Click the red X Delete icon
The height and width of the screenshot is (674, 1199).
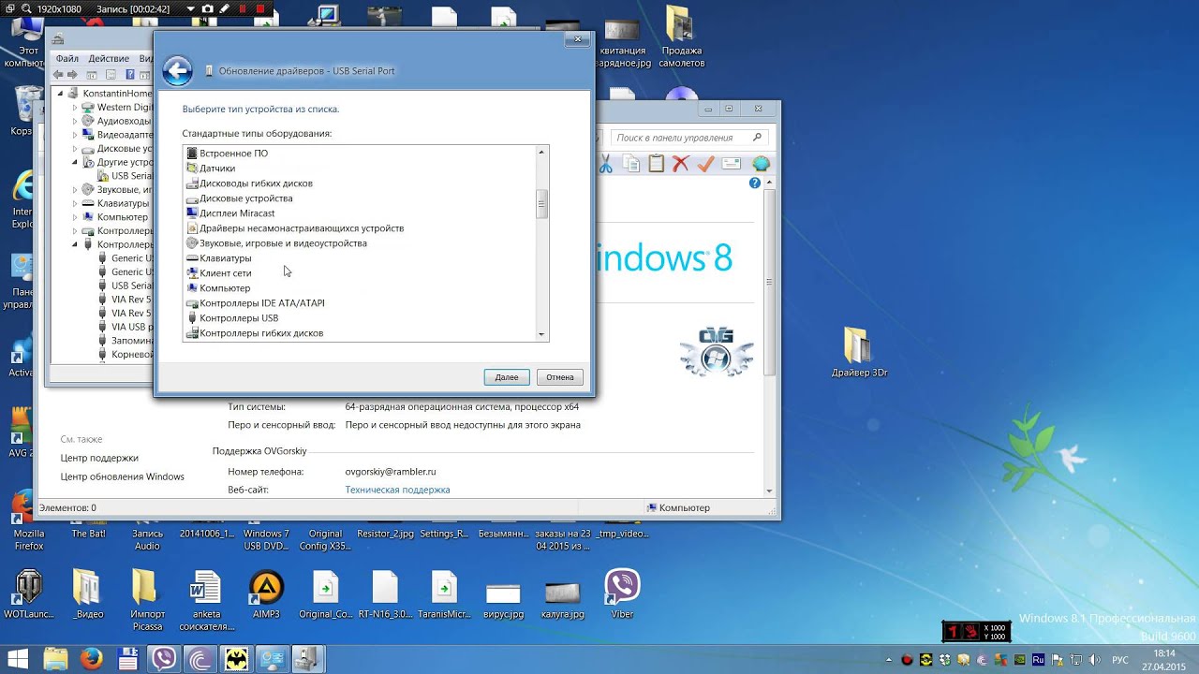click(681, 164)
